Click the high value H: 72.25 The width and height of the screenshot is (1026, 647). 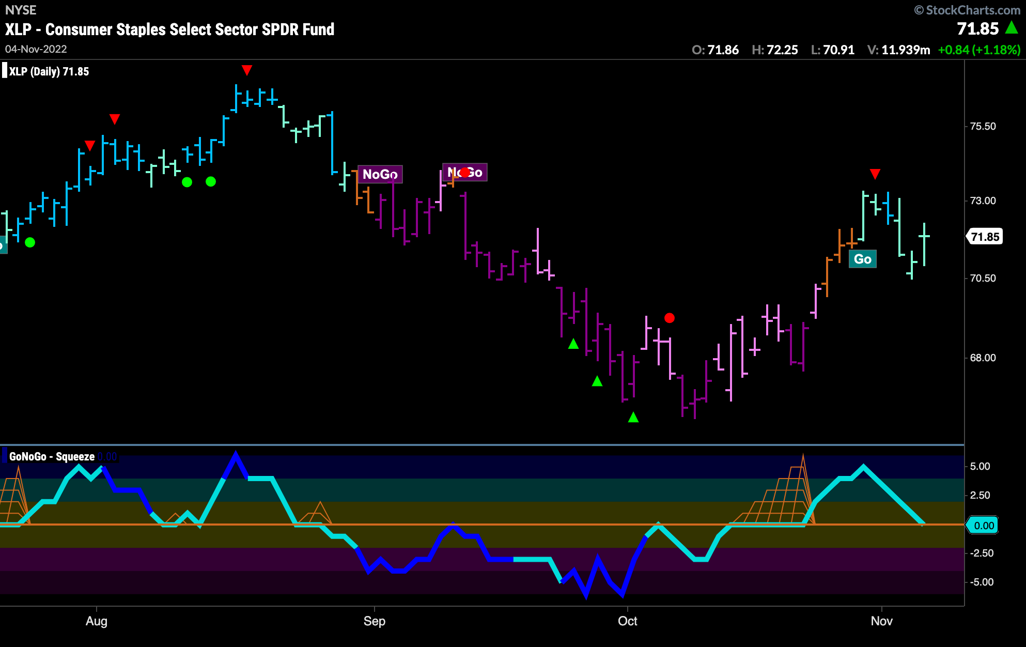[775, 50]
